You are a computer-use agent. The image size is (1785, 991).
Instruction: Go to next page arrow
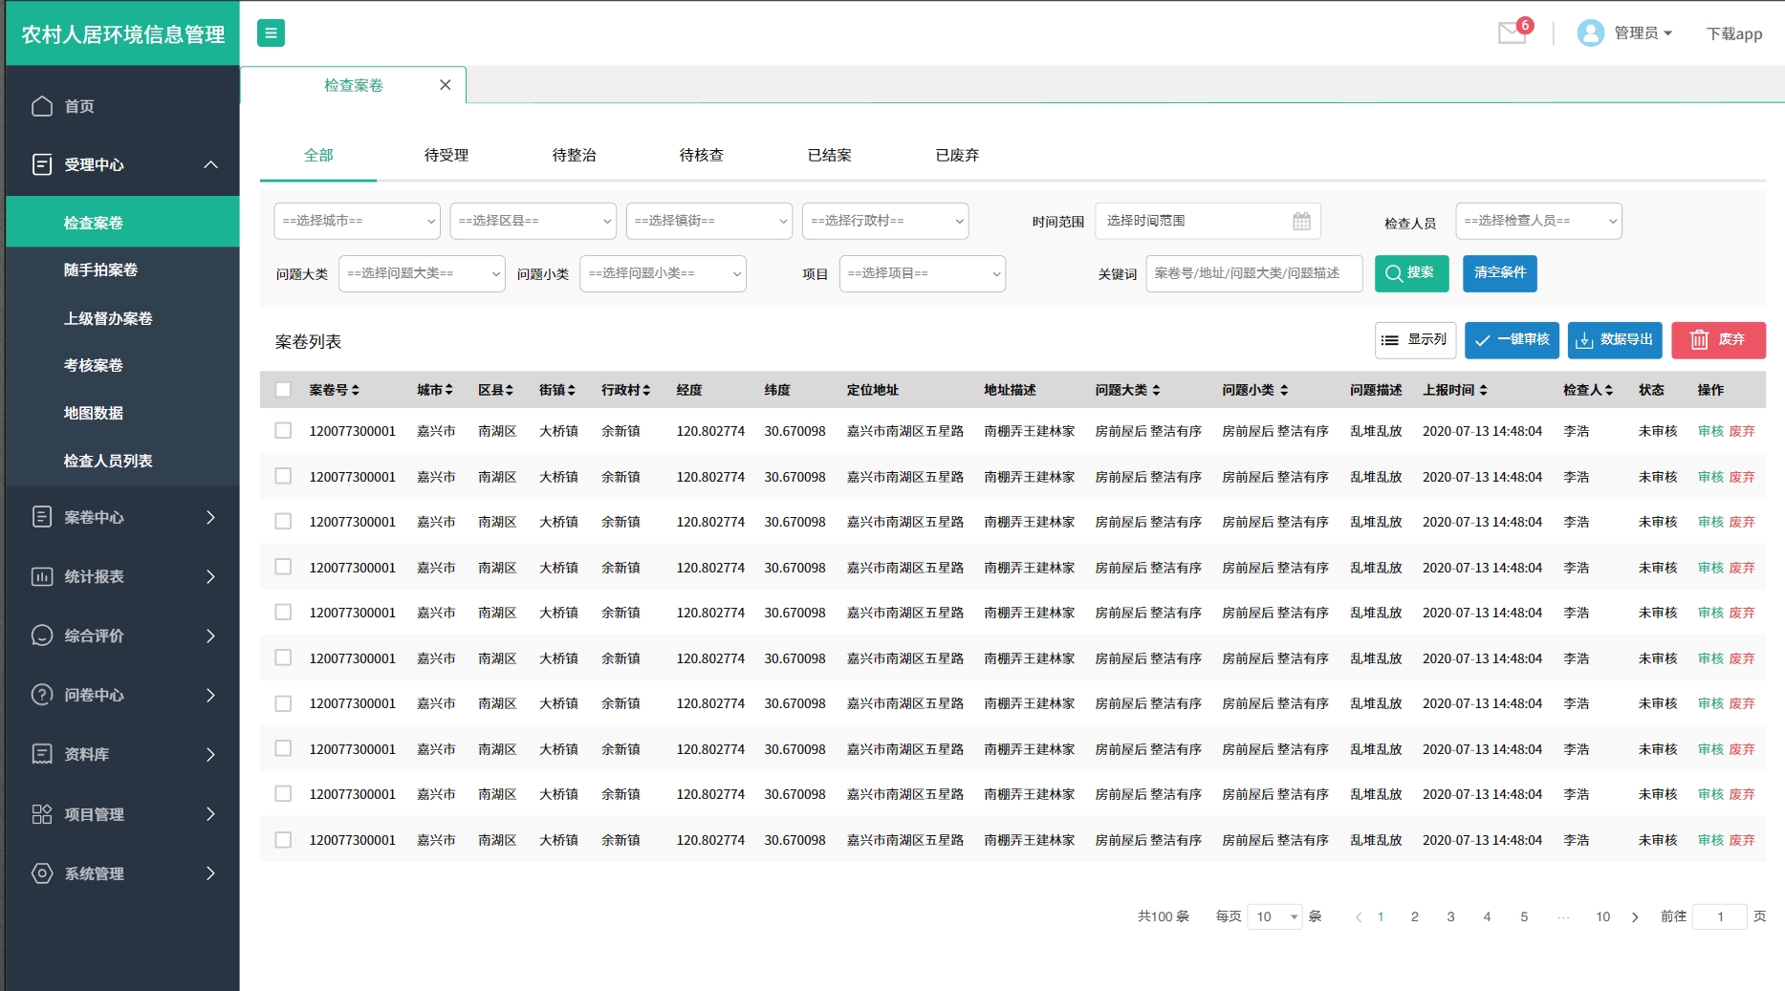(1635, 917)
